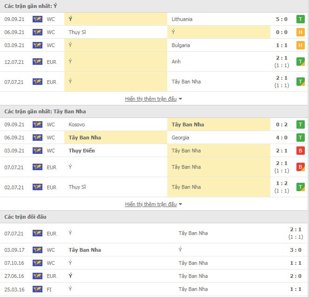Click dropdown arrow beside first Hiển thị thêm trận đấu

pyautogui.click(x=180, y=99)
